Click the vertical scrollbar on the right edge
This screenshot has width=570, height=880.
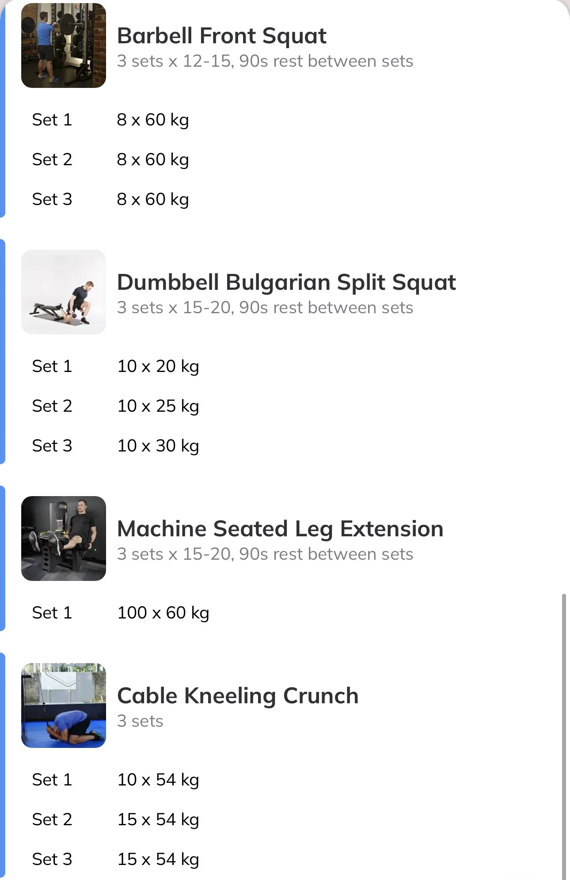564,737
